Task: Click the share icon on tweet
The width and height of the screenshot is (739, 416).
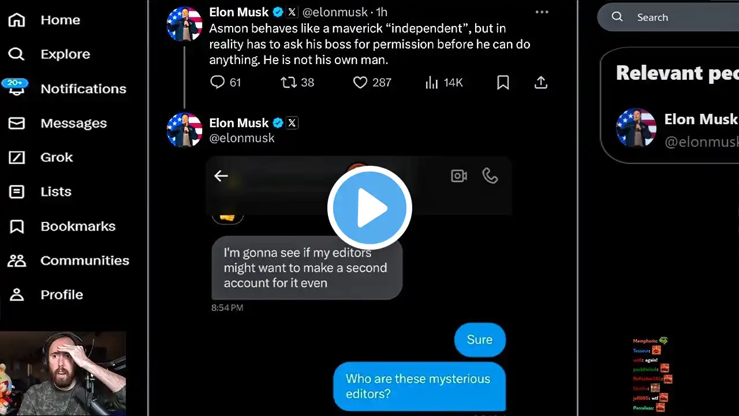Action: click(x=540, y=83)
